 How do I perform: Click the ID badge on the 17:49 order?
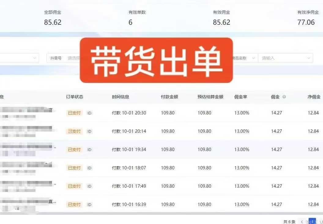click(89, 186)
